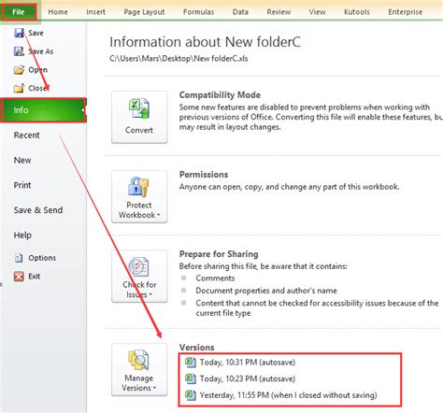443x413 pixels.
Task: Switch to the Insert ribbon tab
Action: [95, 12]
